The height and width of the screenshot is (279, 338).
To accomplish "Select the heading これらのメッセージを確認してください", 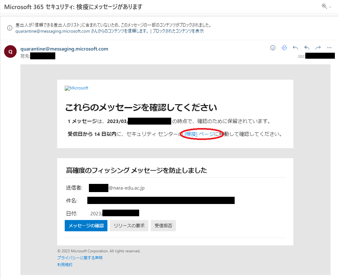I will click(141, 107).
